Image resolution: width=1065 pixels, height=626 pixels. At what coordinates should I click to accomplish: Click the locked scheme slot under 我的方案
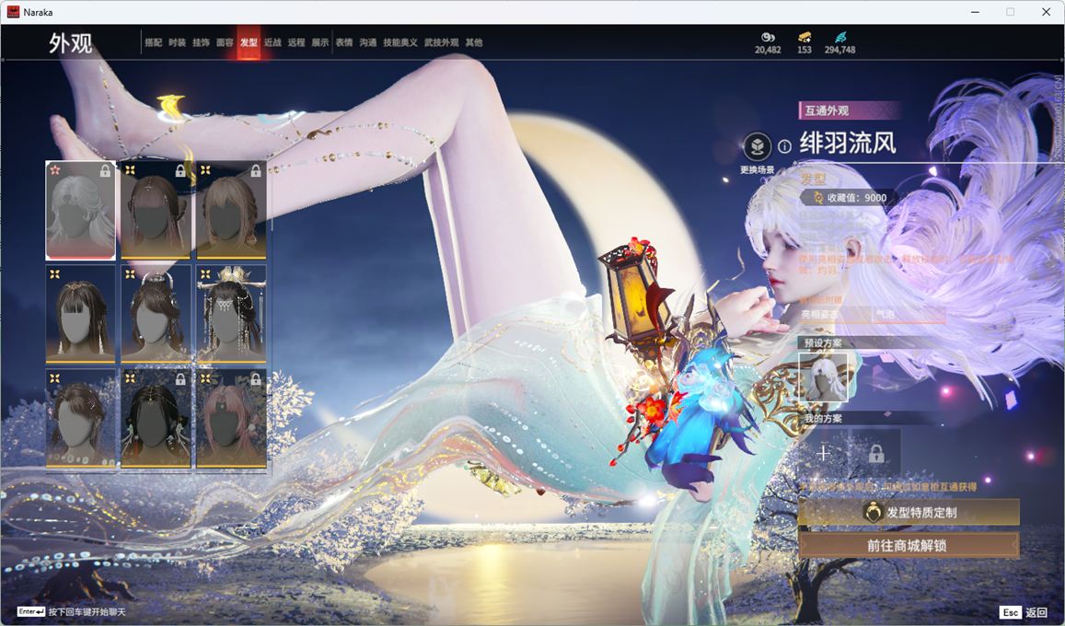click(876, 453)
